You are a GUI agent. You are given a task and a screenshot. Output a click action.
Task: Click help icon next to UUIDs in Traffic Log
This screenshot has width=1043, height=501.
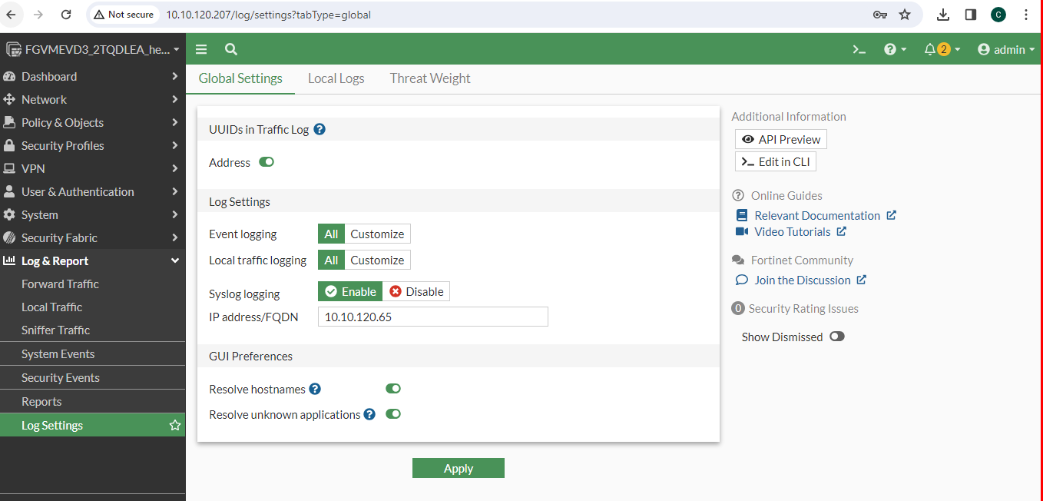[320, 130]
